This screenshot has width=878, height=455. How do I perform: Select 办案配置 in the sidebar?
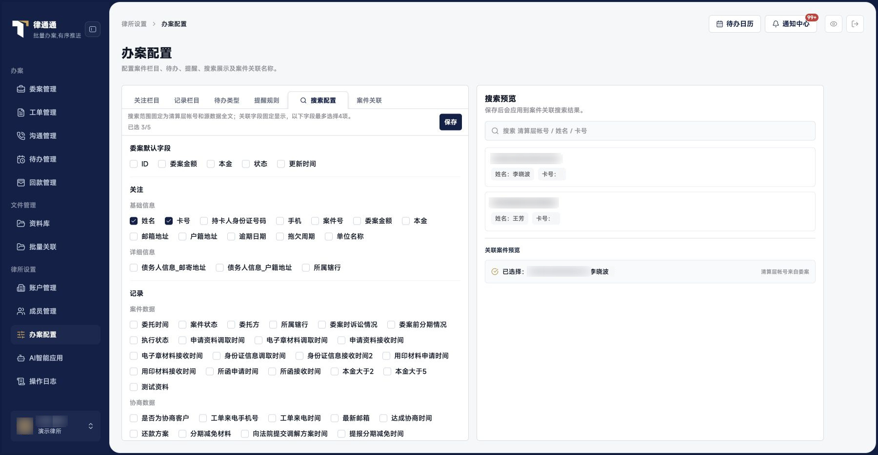55,335
